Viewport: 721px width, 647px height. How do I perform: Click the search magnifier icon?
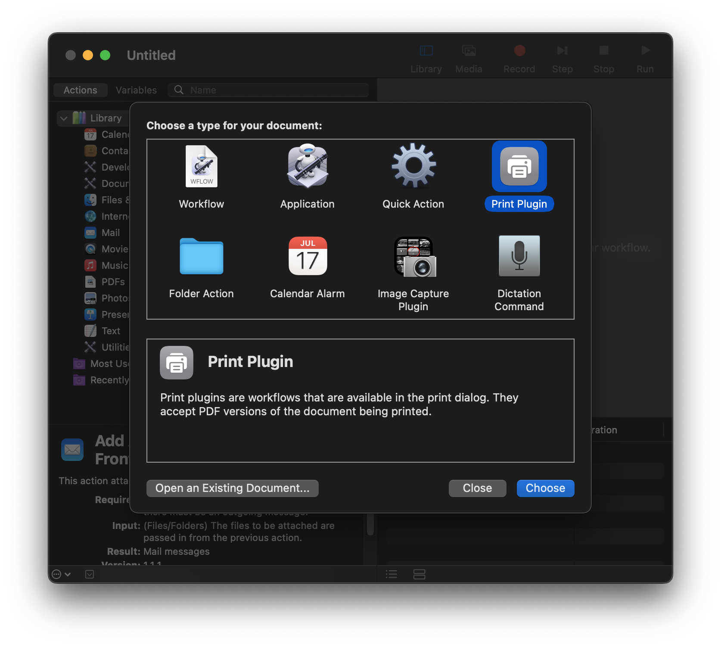point(179,90)
